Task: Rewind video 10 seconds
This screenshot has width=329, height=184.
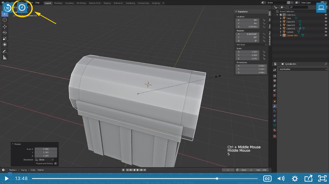Action: tap(7, 8)
